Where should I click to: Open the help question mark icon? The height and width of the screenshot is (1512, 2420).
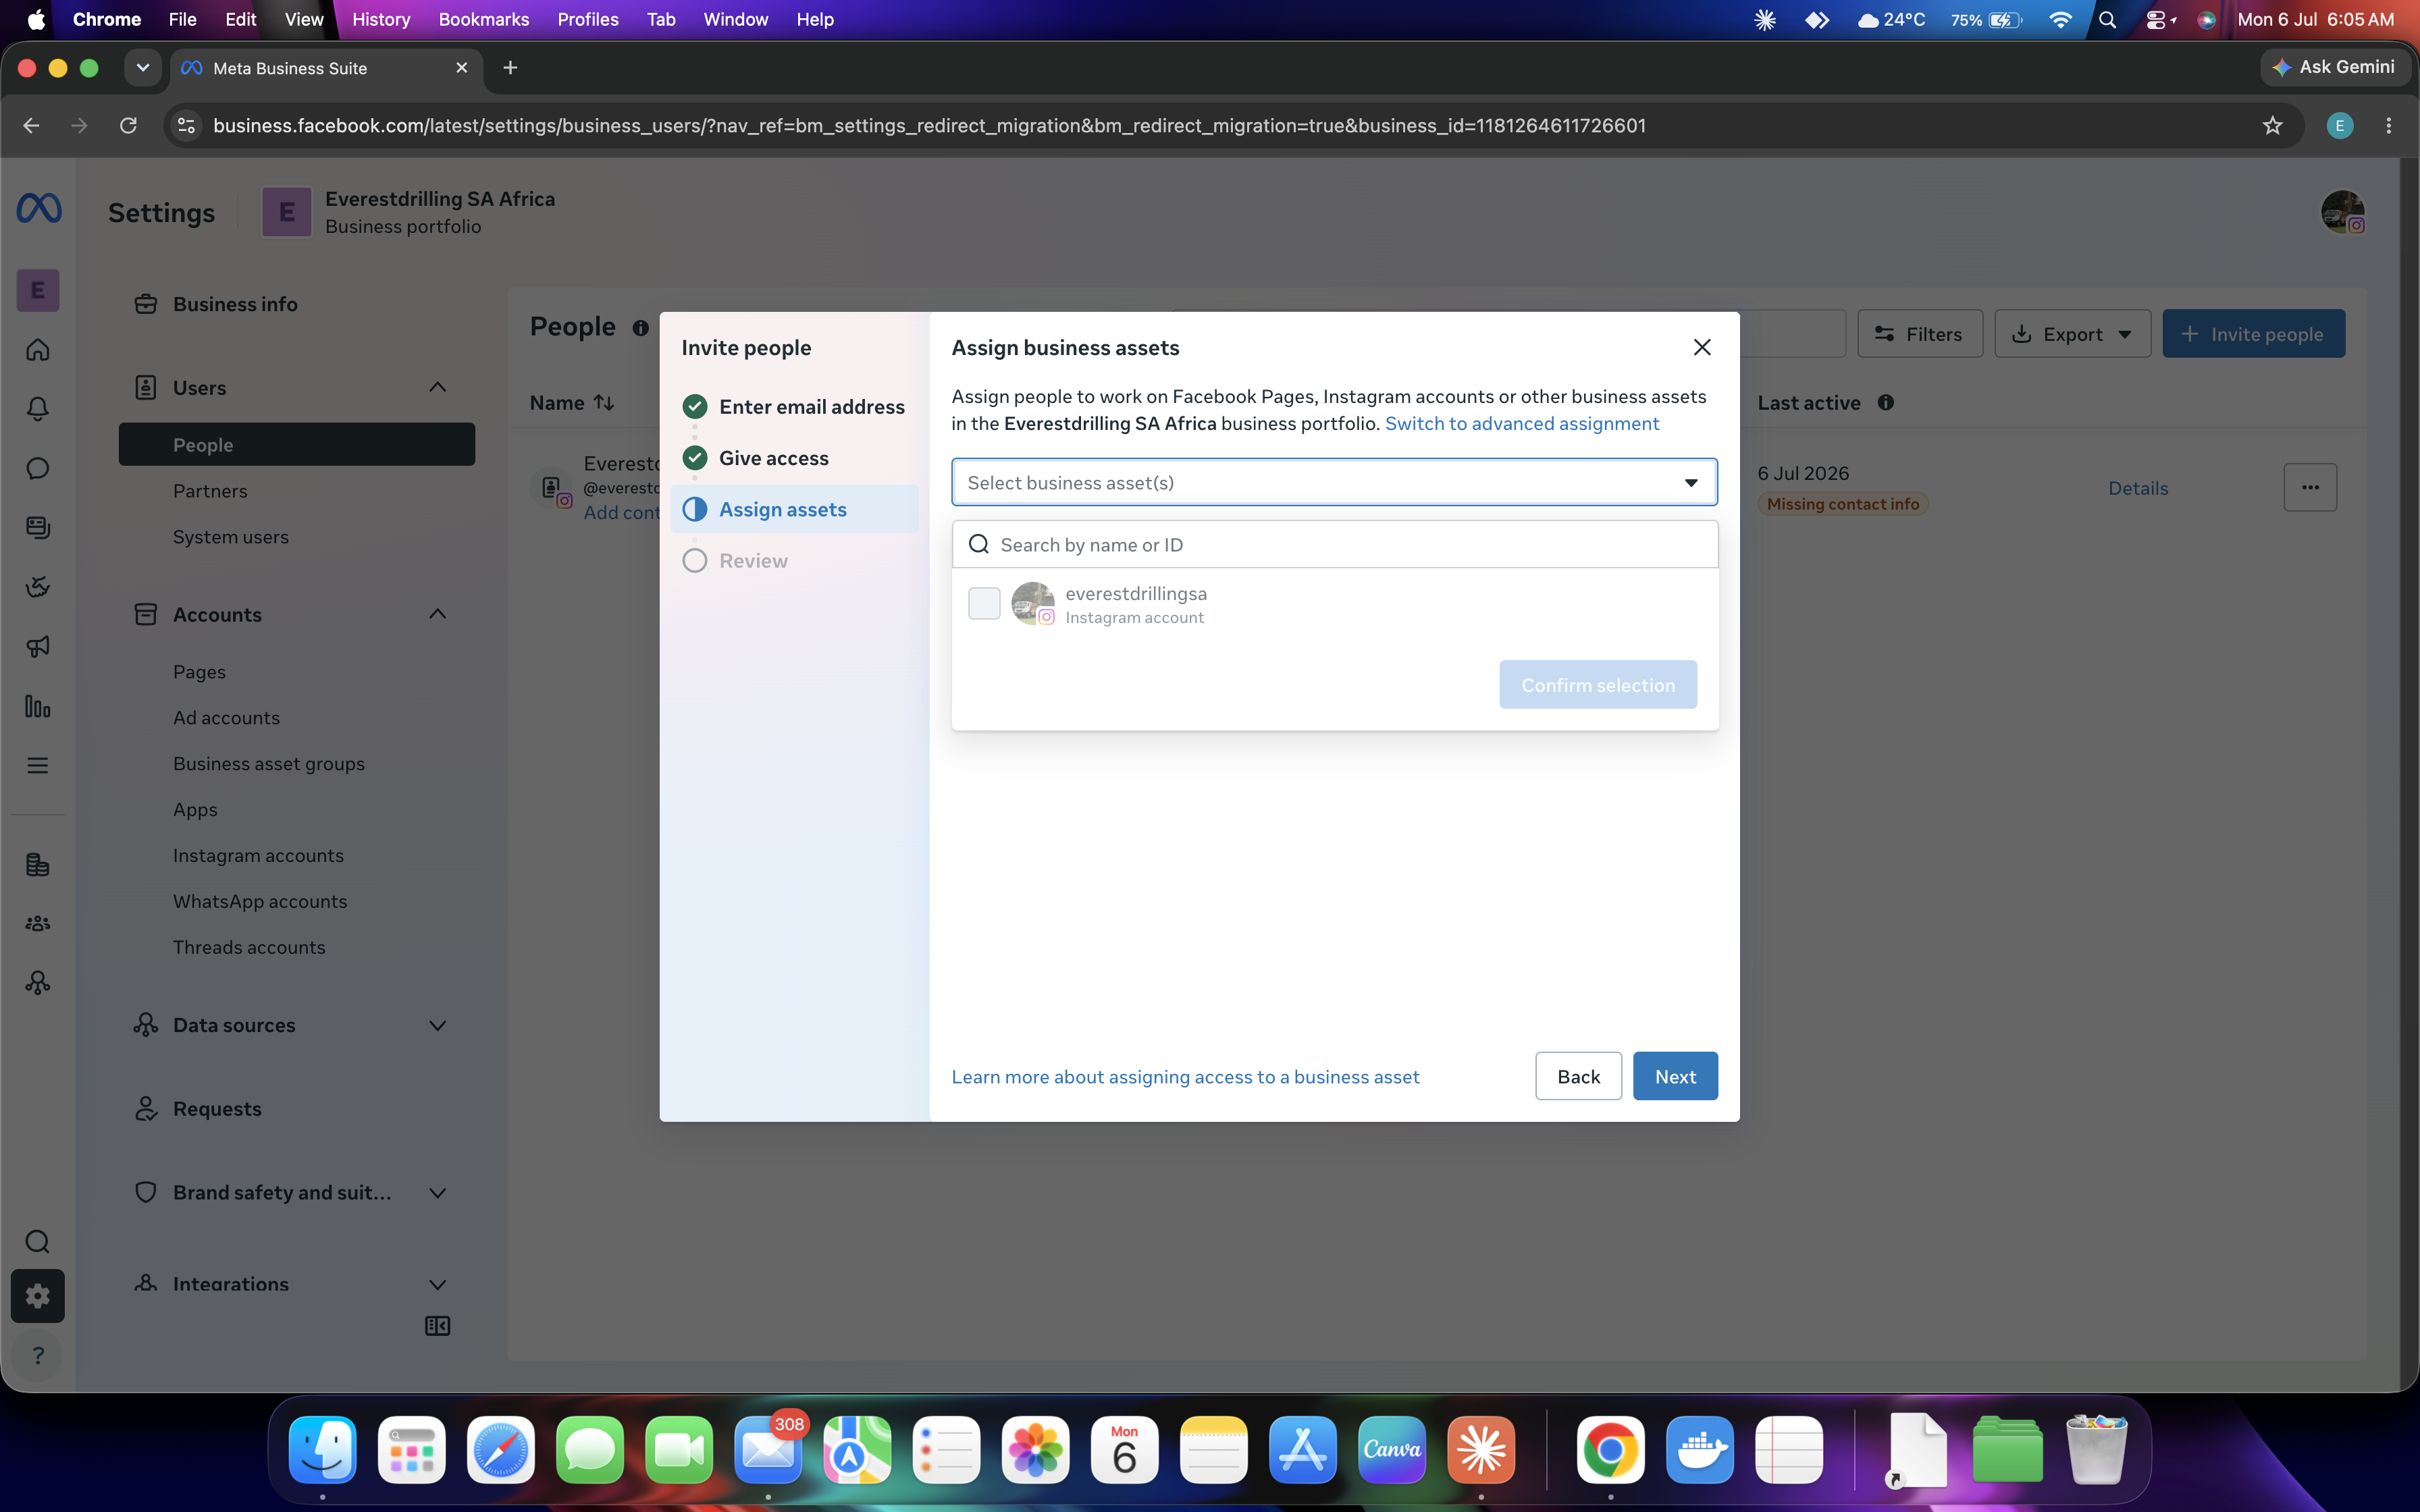(x=38, y=1356)
